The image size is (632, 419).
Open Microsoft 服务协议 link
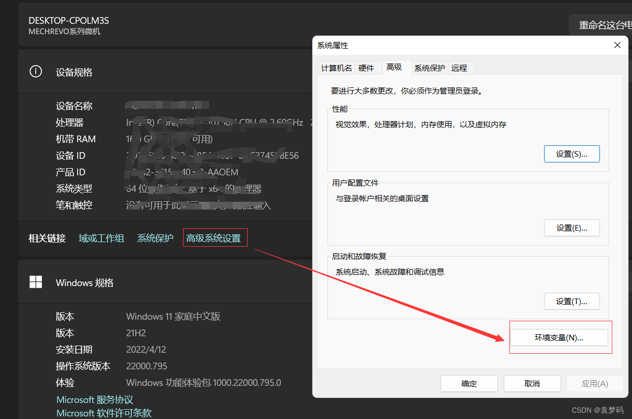(95, 399)
